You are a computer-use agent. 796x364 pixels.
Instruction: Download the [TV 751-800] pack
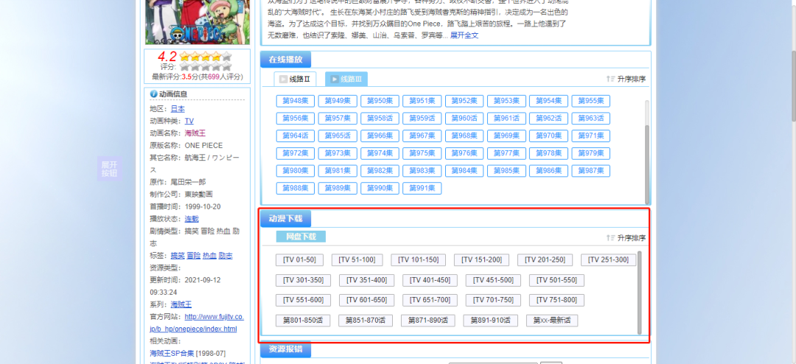point(556,300)
